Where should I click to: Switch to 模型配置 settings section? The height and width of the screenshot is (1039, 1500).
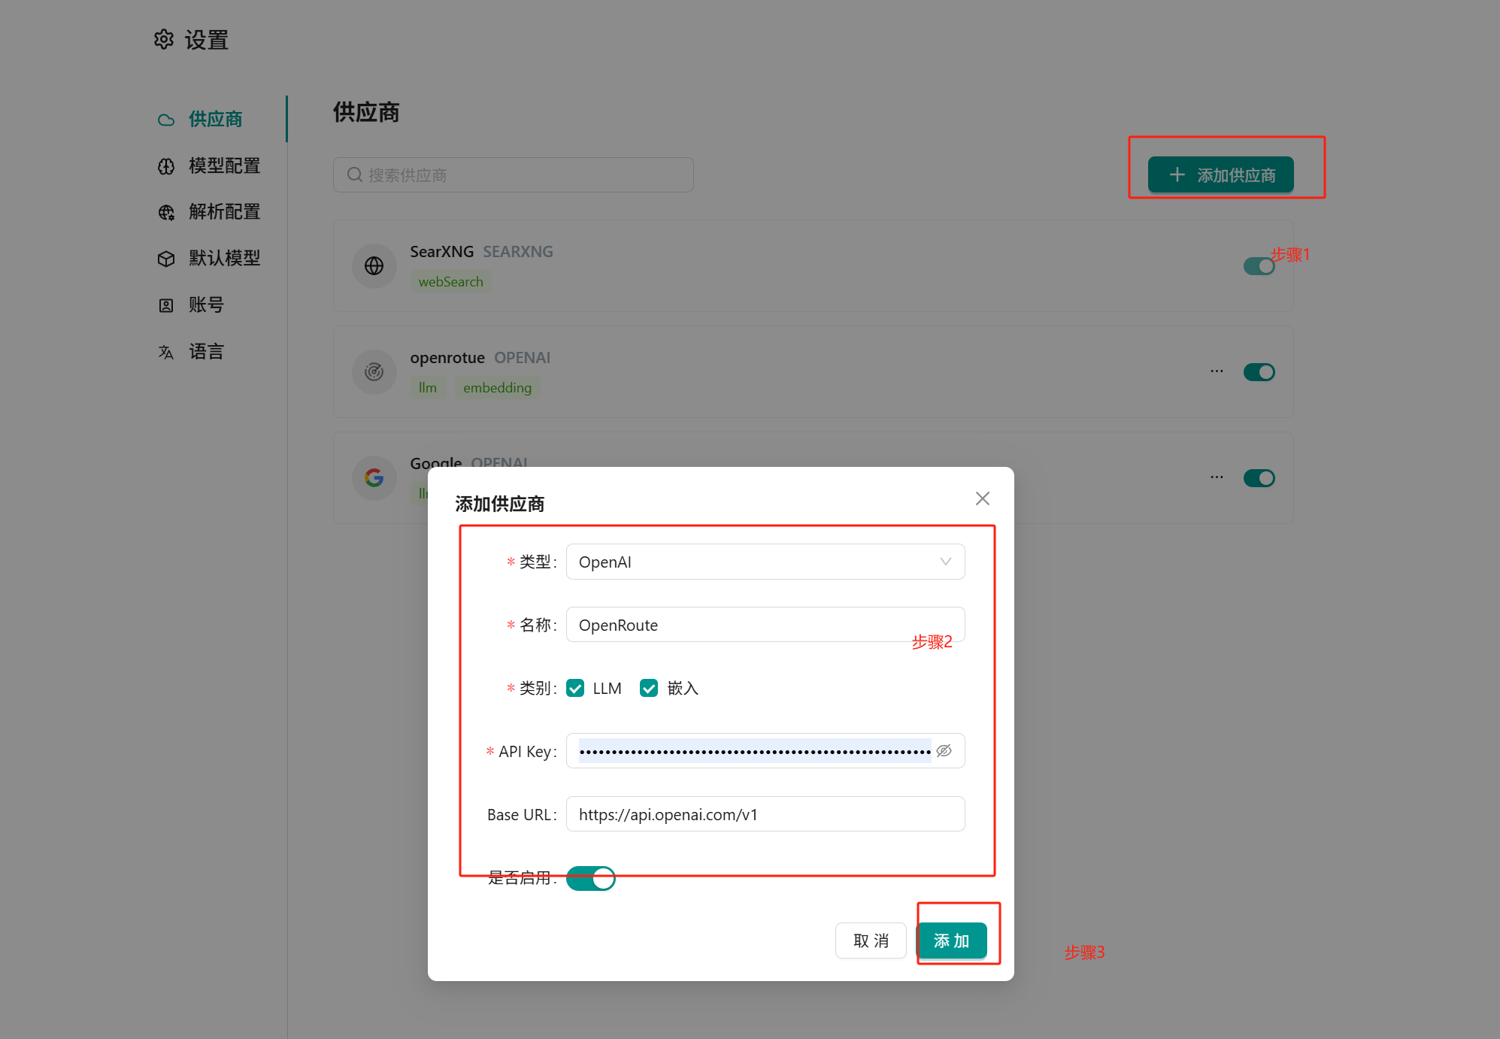[x=224, y=165]
